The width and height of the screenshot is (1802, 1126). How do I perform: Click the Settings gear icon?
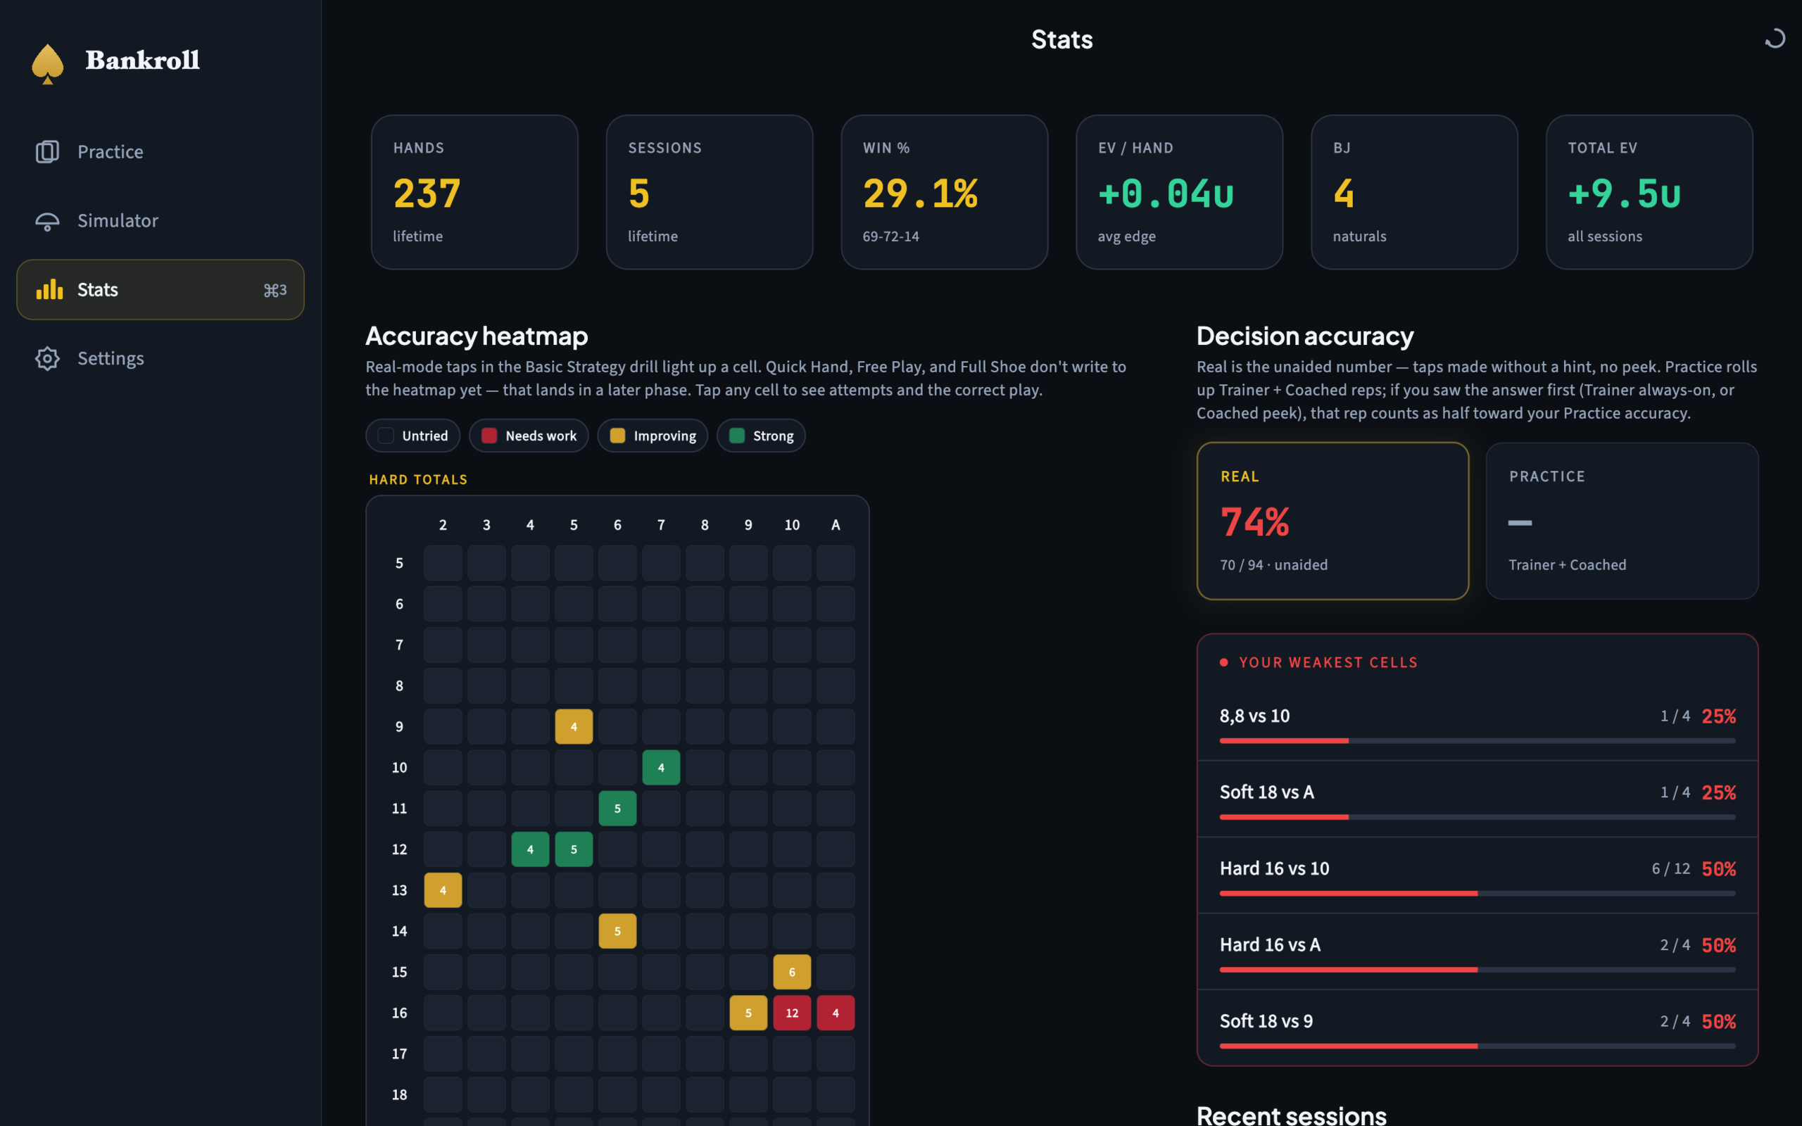point(47,358)
